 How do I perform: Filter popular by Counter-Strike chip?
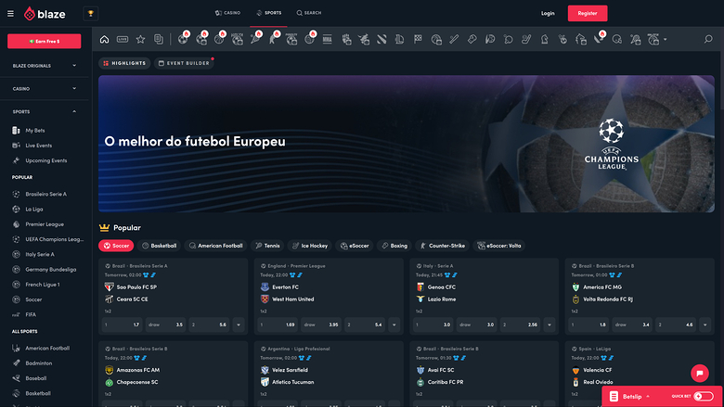tap(443, 246)
